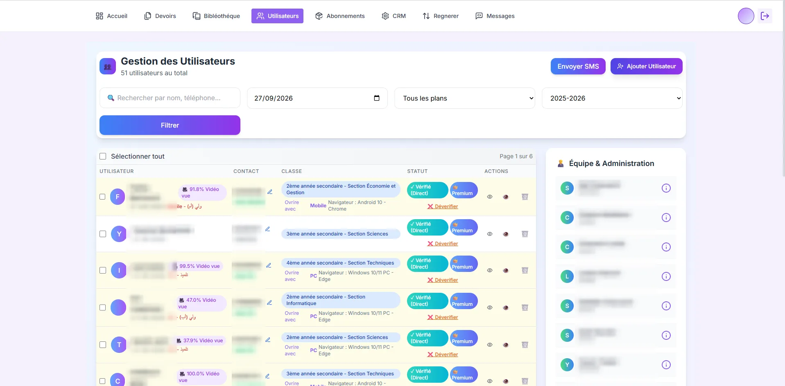Go to the Bibléothèque menu
785x386 pixels.
click(216, 16)
